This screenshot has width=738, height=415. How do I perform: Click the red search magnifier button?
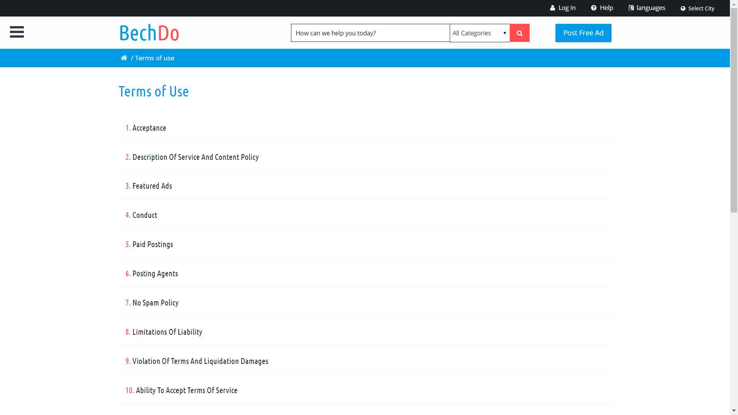519,33
